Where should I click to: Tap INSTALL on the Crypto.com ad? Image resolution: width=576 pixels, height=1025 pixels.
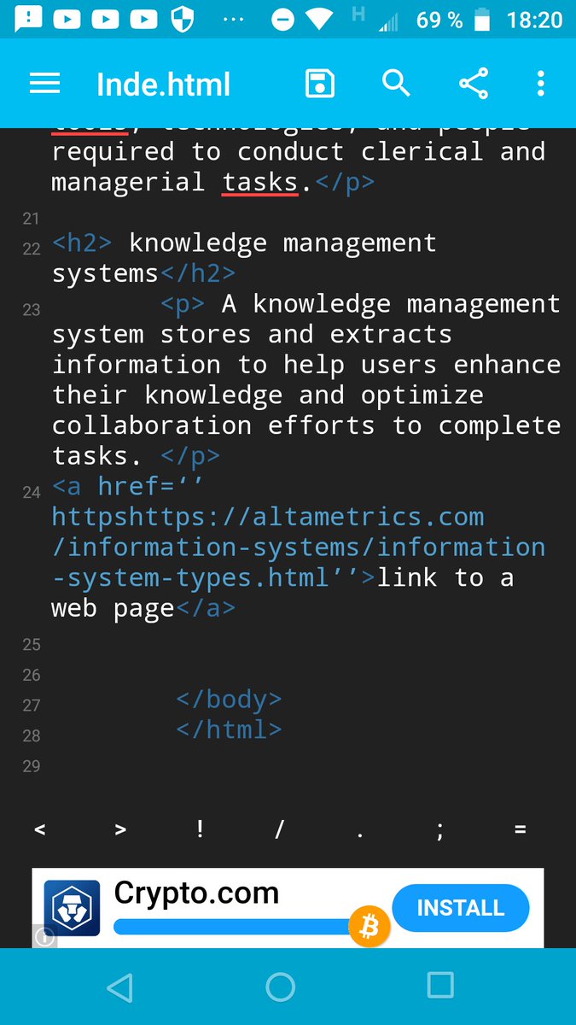coord(461,908)
